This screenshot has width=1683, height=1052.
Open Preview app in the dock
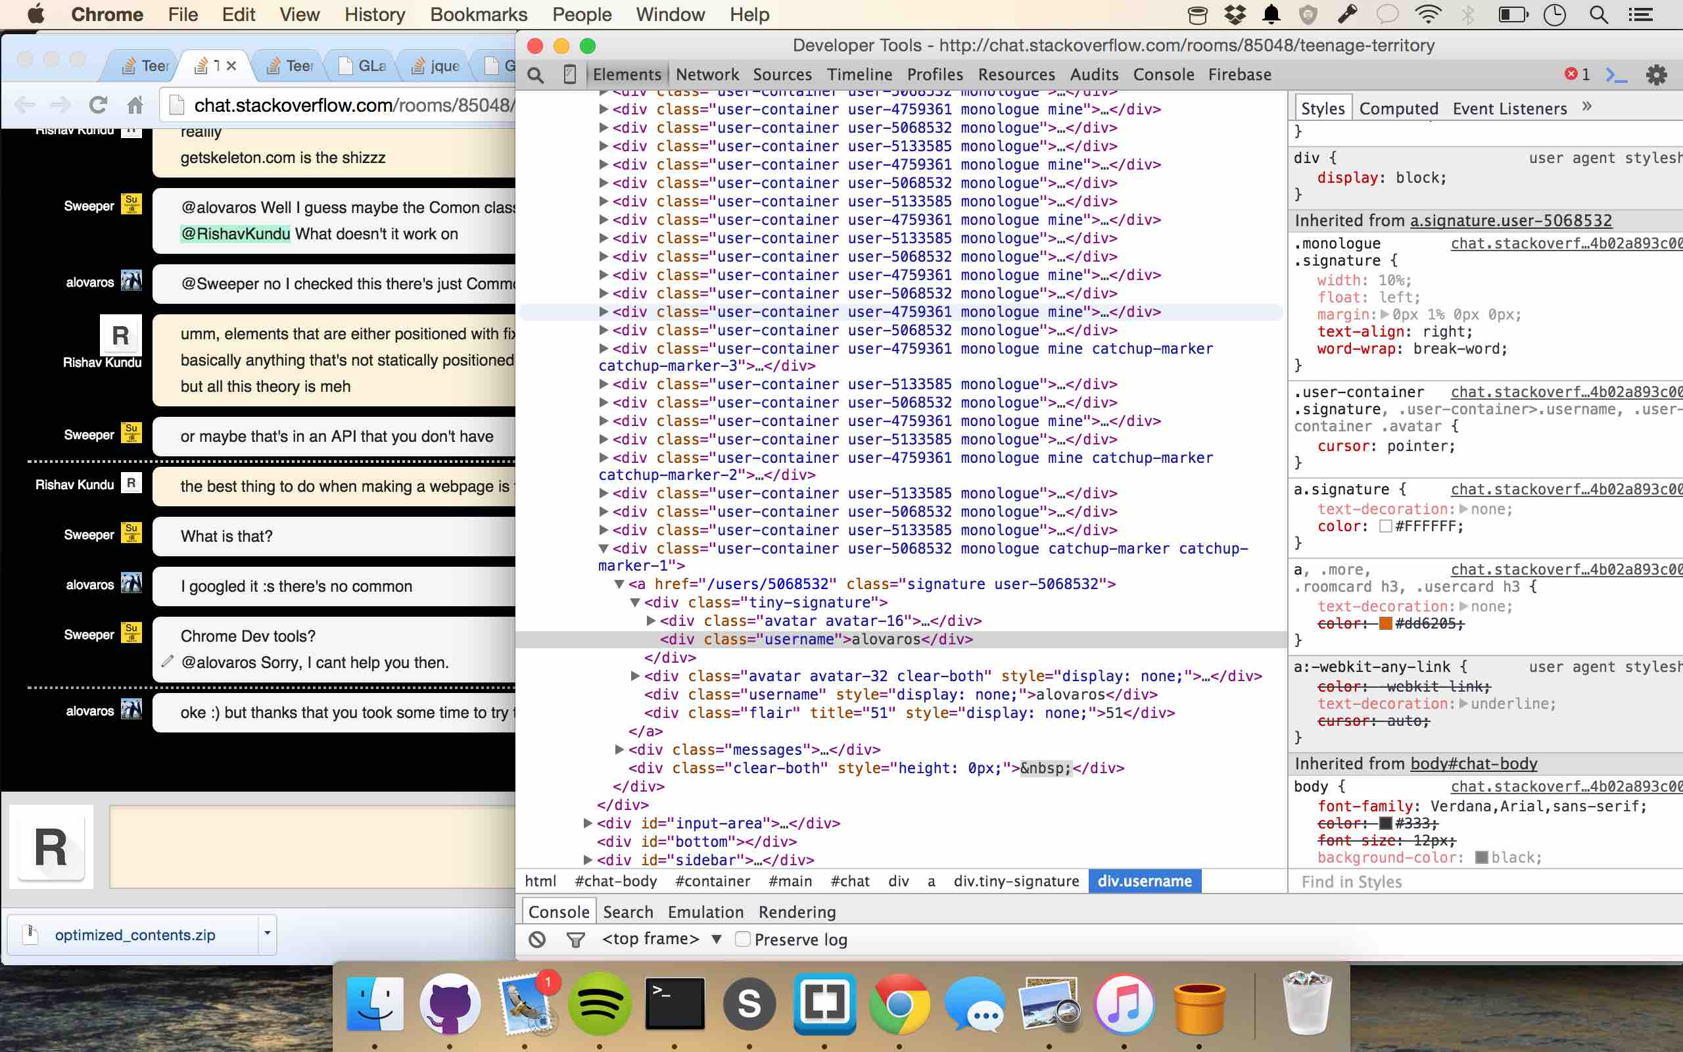click(1049, 1003)
